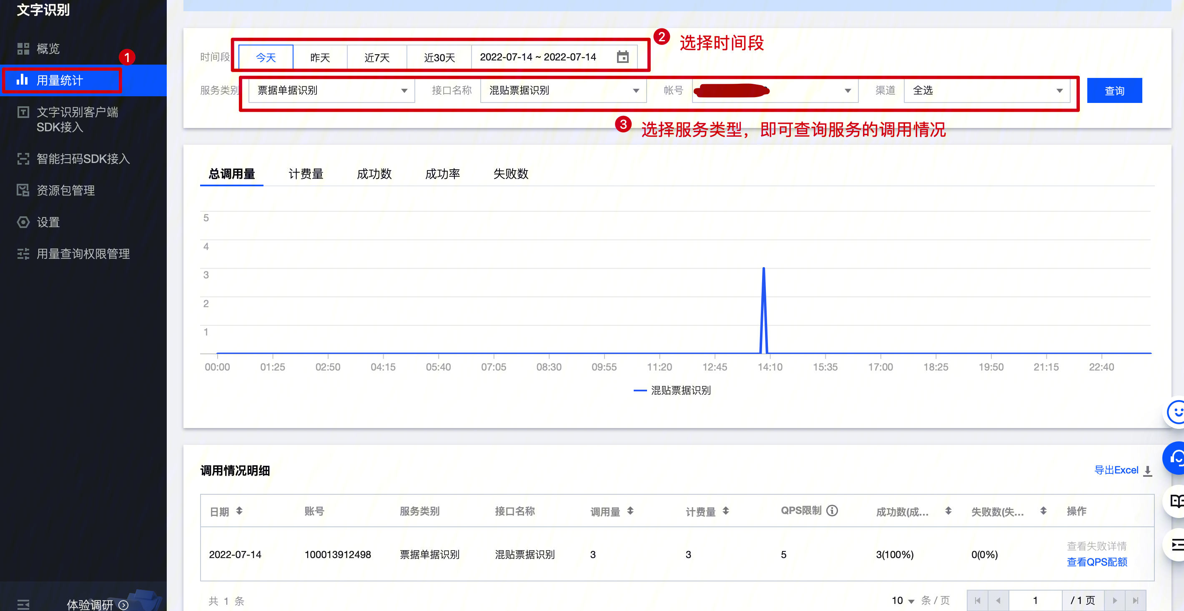Click the 用量统计 bar chart icon

click(22, 80)
